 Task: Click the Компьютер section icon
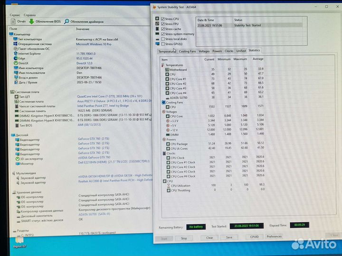[x=11, y=34]
